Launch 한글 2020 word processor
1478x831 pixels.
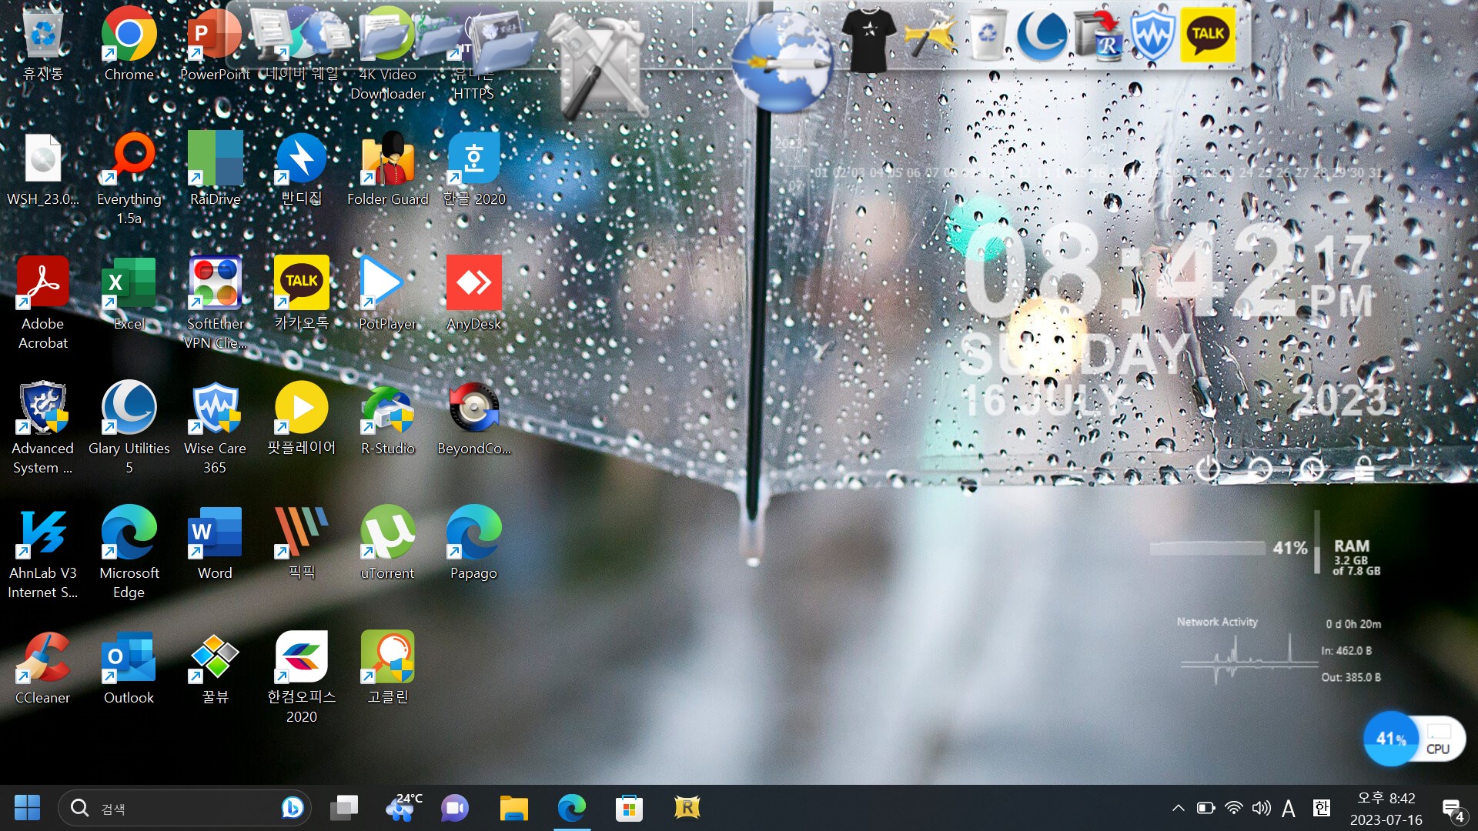point(473,169)
